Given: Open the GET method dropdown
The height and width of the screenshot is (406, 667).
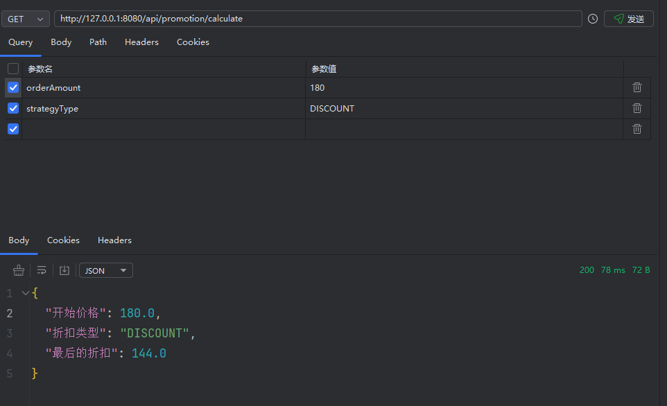Looking at the screenshot, I should (x=26, y=19).
